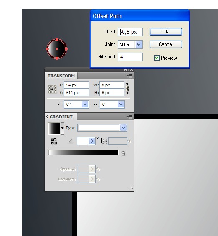
Task: Open the Gradient panel options menu
Action: [130, 117]
